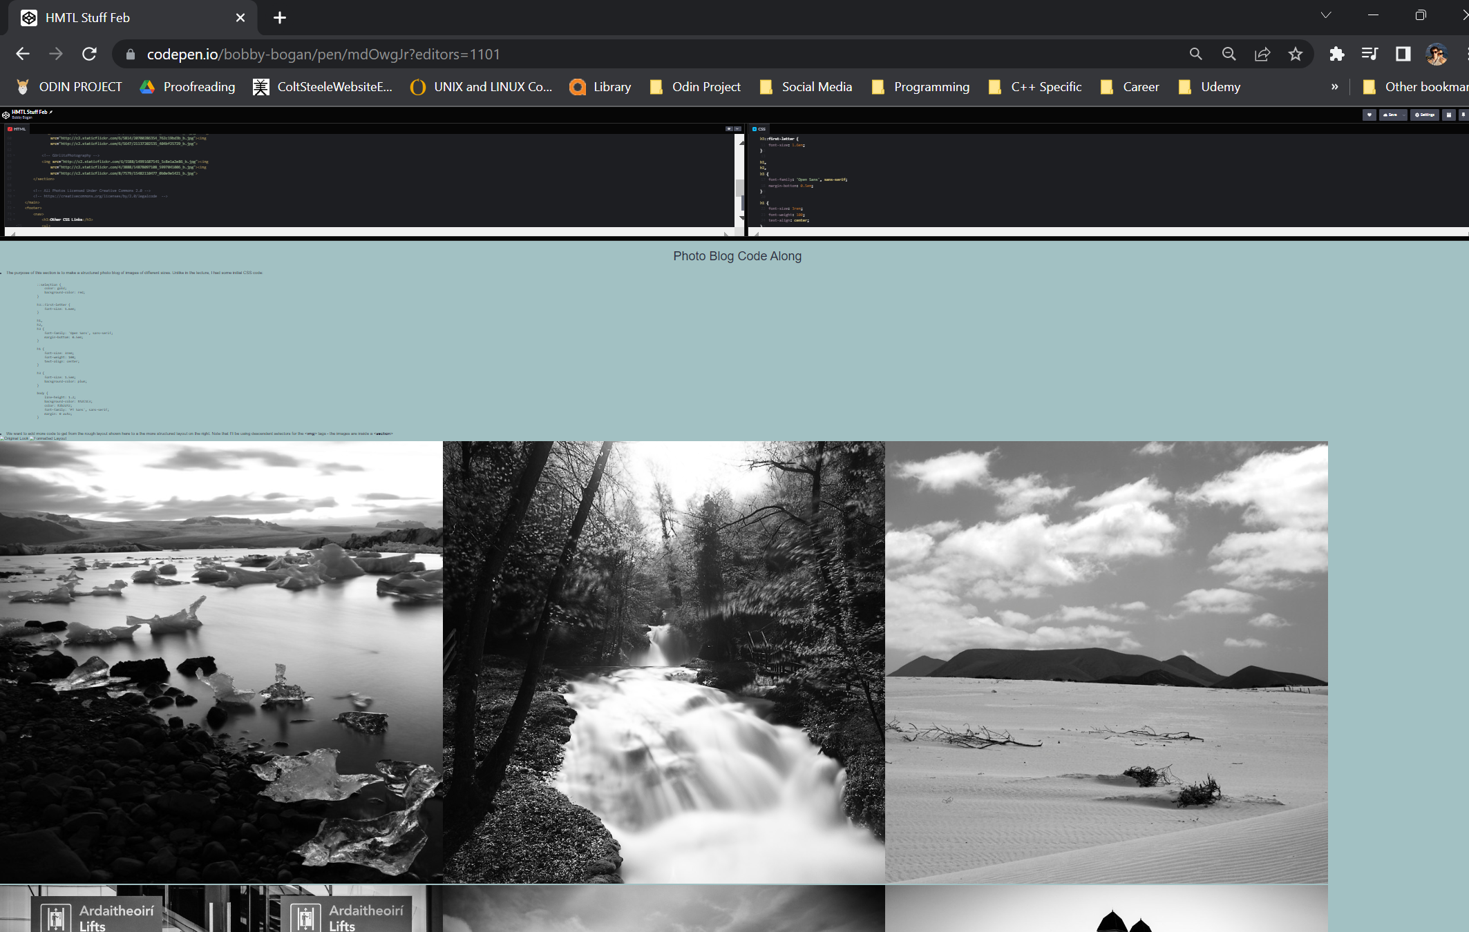Screen dimensions: 1469x932
Task: Edit the pen title via the pencil icon
Action: (51, 112)
